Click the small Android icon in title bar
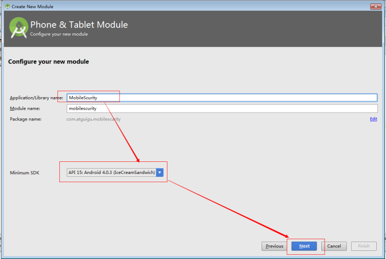 (7, 6)
